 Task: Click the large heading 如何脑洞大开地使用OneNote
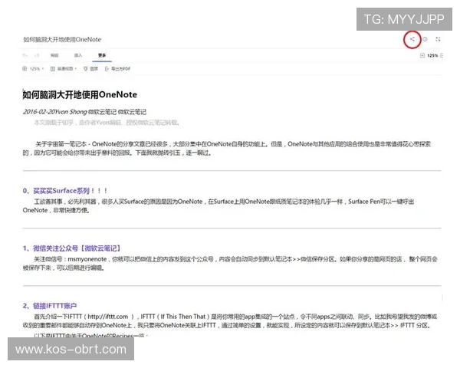point(80,95)
